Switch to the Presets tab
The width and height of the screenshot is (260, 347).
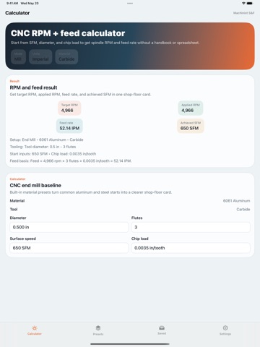coord(98,330)
